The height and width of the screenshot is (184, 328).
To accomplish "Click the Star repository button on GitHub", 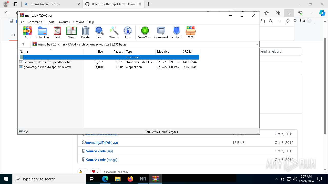I will [302, 21].
